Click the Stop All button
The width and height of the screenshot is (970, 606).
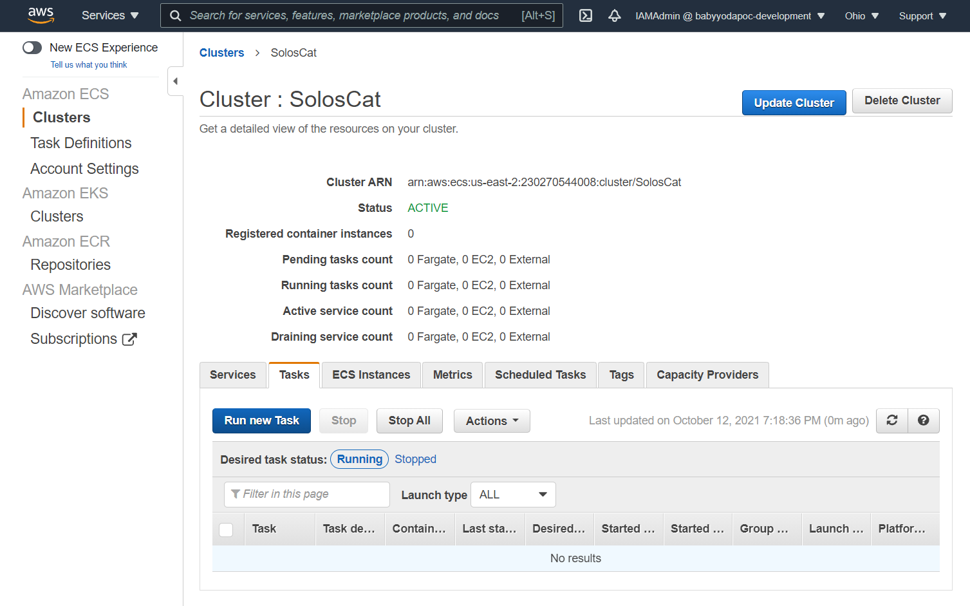point(409,421)
